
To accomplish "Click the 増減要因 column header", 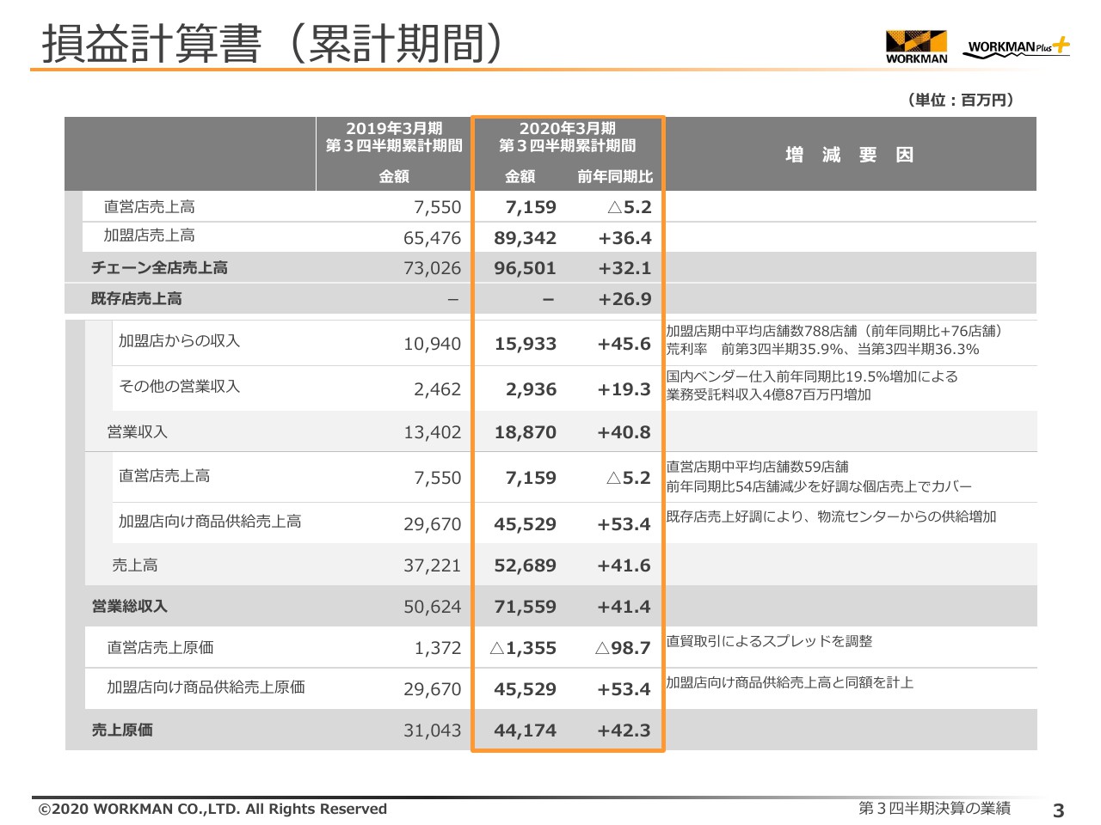I will click(849, 155).
